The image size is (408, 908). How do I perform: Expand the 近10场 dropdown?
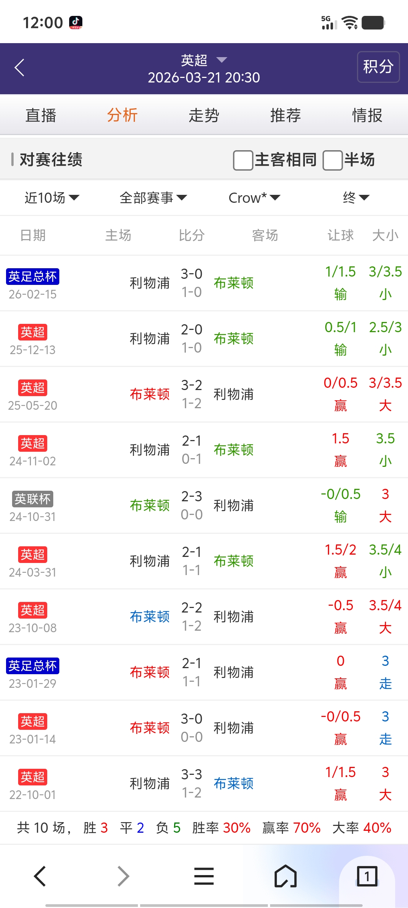pyautogui.click(x=52, y=197)
